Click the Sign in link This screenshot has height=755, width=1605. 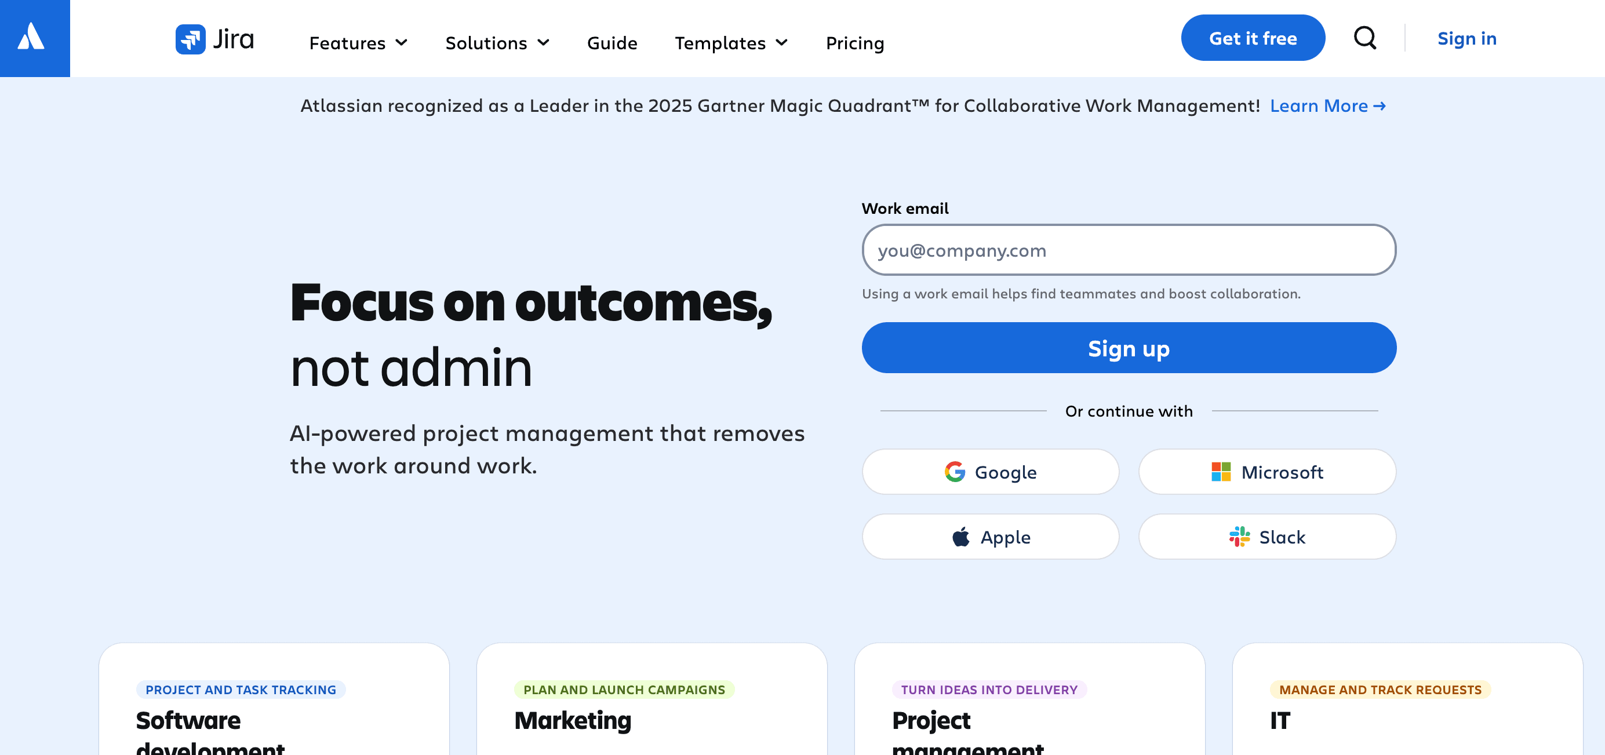[1466, 38]
